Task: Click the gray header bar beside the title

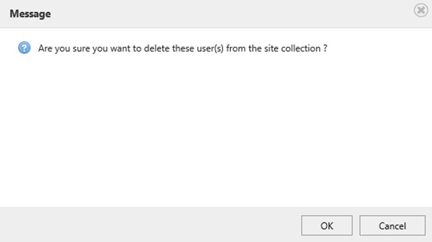Action: [x=232, y=14]
